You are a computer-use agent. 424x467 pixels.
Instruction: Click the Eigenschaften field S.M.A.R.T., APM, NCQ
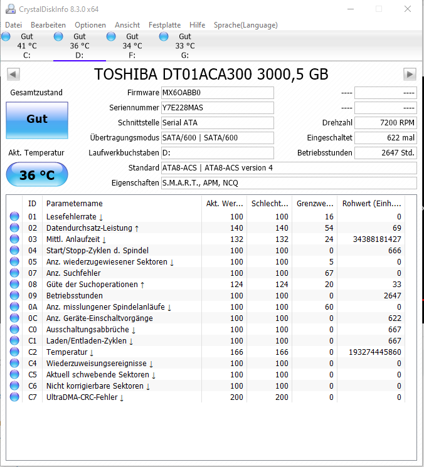(289, 183)
